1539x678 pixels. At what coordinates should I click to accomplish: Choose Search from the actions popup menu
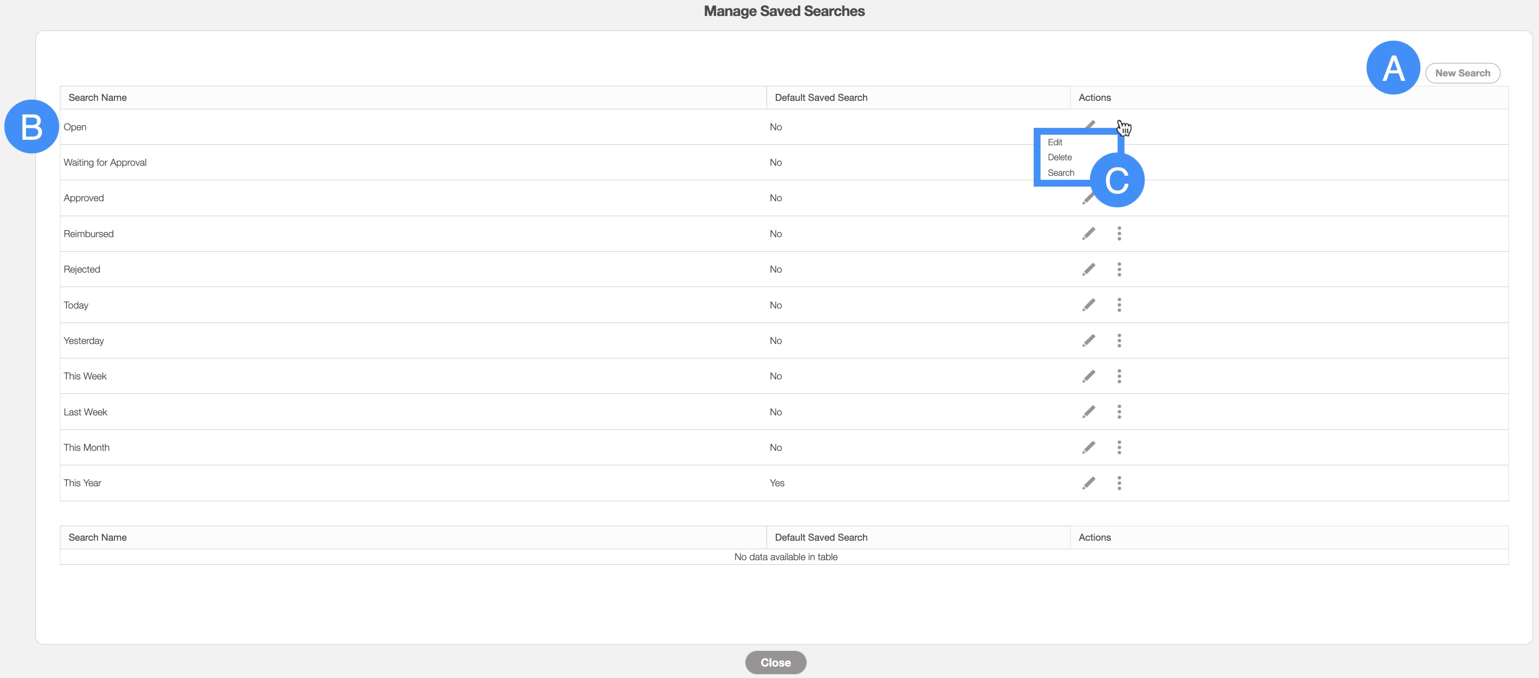click(x=1061, y=173)
